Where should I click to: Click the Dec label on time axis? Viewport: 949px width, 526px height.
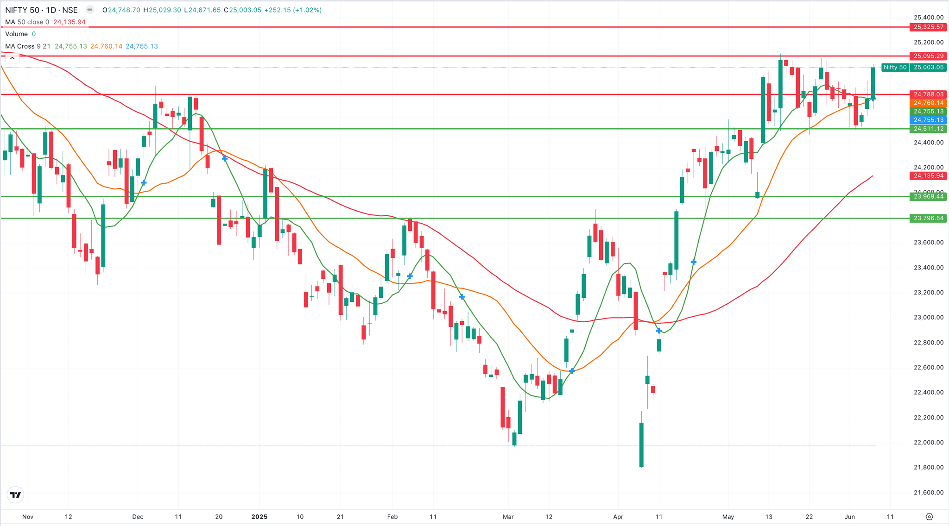[138, 517]
